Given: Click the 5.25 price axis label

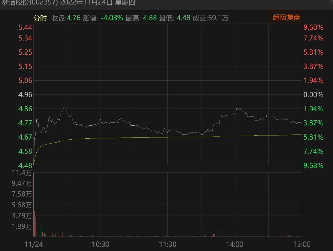Looking at the screenshot, I should (x=25, y=52).
